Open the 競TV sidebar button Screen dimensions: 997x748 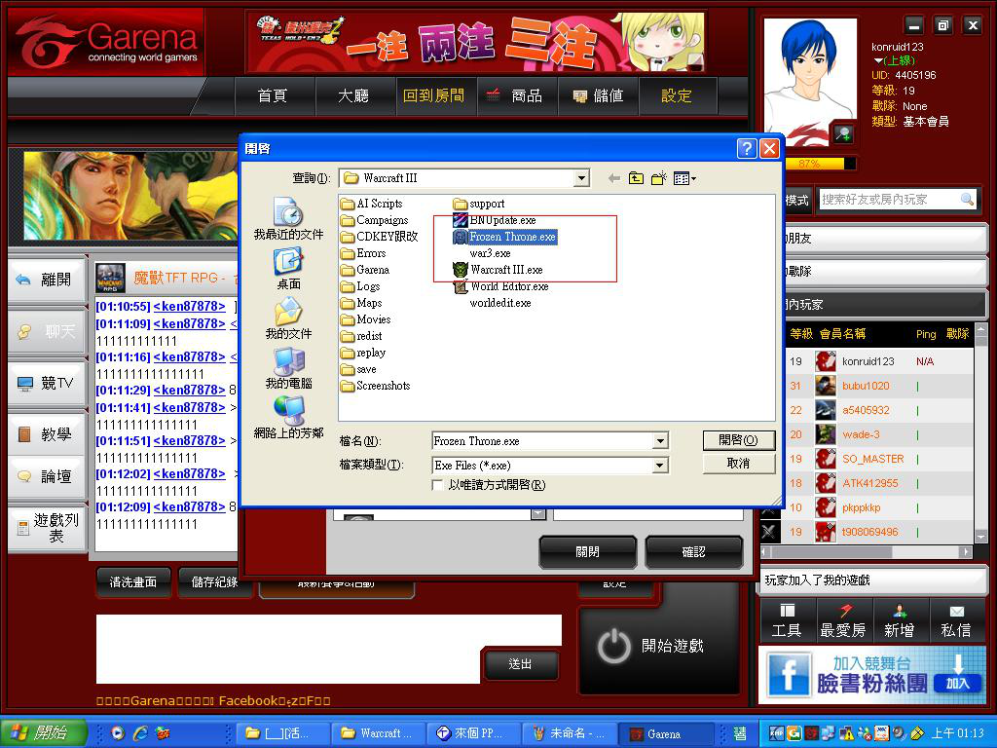click(47, 383)
